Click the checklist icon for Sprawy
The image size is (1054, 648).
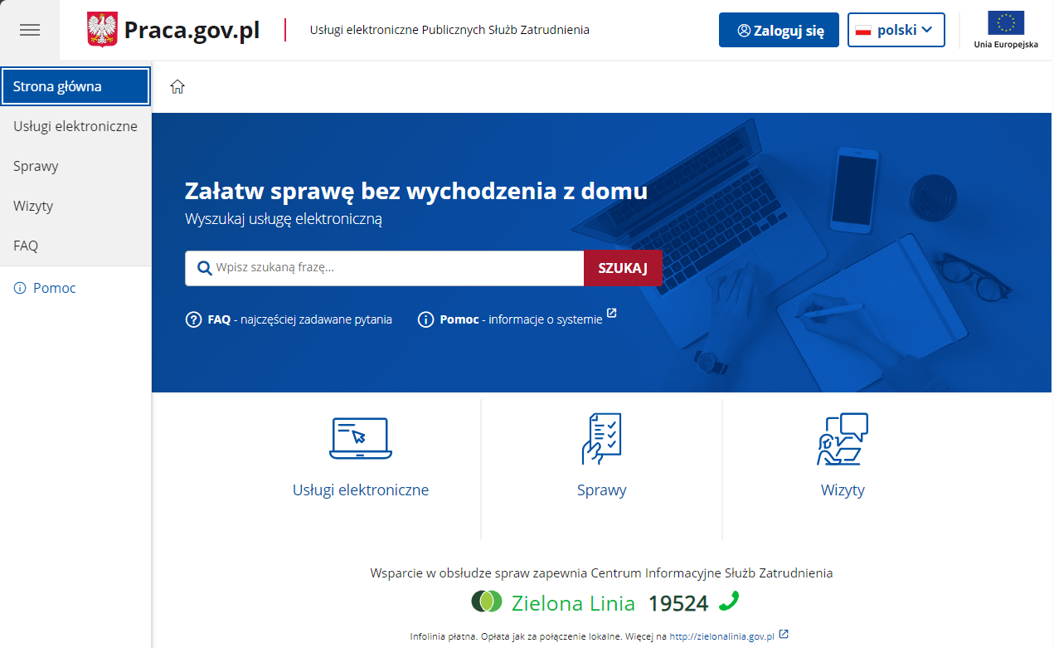click(x=601, y=438)
